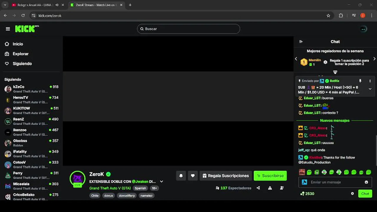This screenshot has height=212, width=377.
Task: Click ZeroK's LIVE avatar
Action: coord(77,179)
